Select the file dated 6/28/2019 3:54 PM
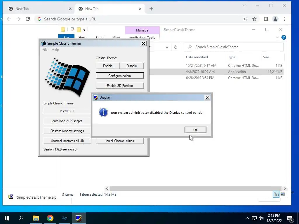Viewport: 299px width, 224px height. (216, 78)
